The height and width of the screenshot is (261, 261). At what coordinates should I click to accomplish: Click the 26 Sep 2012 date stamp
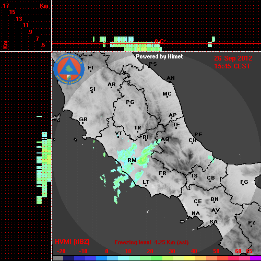[x=233, y=58]
